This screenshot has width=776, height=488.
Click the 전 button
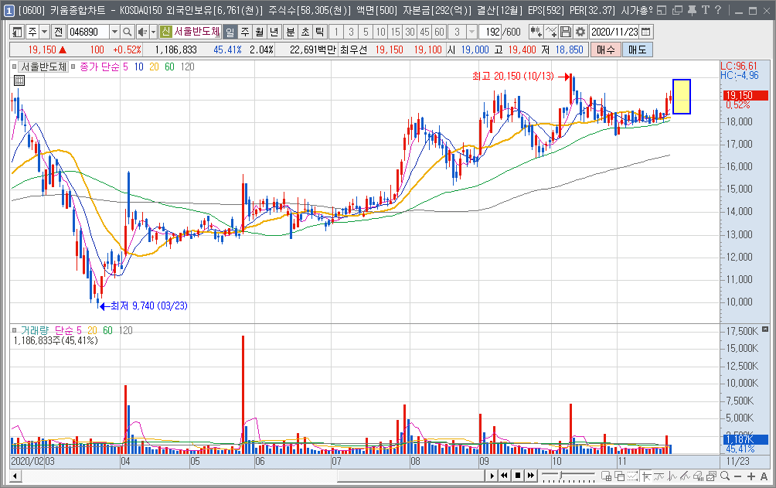pyautogui.click(x=59, y=32)
